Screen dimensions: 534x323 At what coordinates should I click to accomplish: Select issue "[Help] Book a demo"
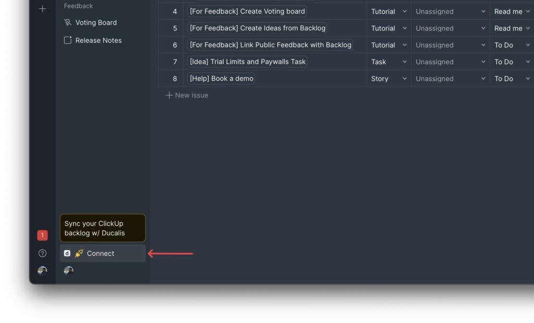pos(221,78)
